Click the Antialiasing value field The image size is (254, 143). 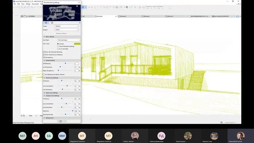point(76,64)
